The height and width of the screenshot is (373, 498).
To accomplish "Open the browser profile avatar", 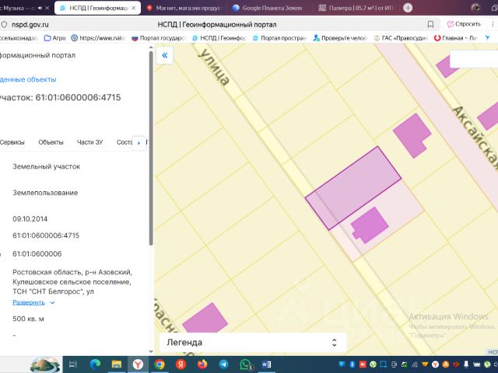I will (x=475, y=8).
